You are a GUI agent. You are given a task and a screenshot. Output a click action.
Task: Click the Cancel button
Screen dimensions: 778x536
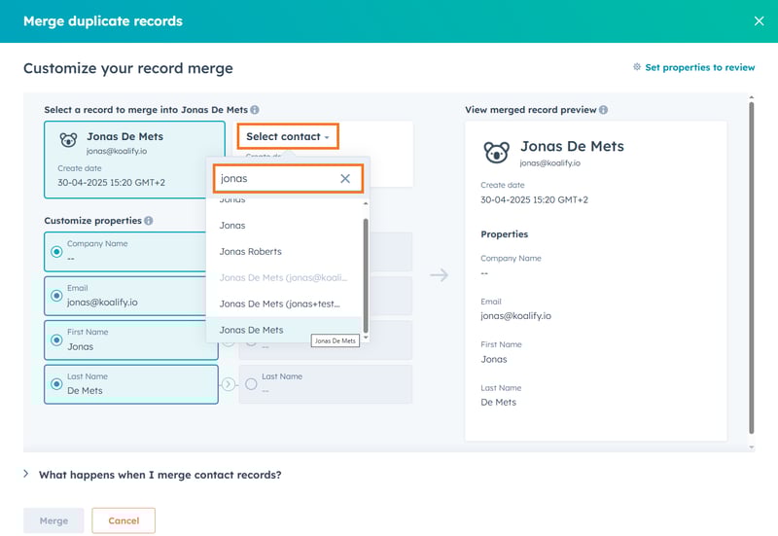point(124,520)
